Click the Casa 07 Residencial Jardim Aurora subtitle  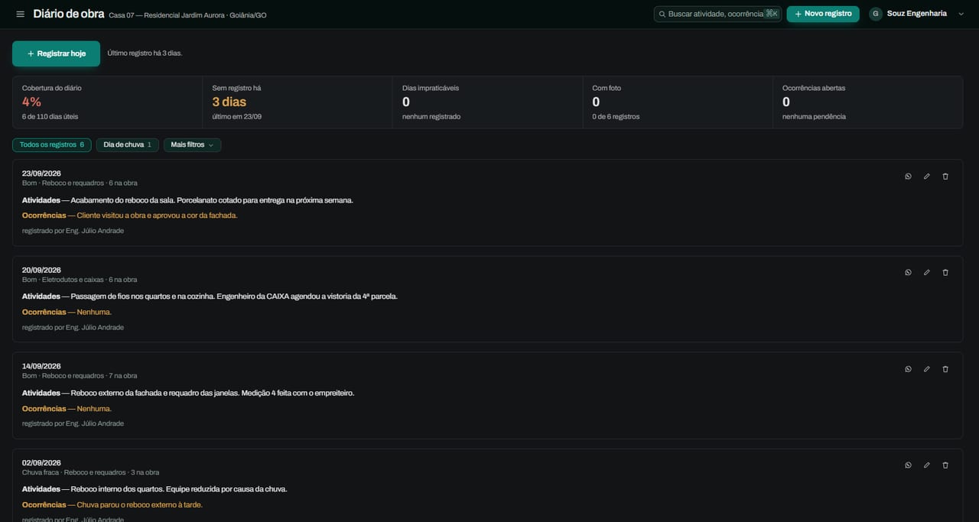[x=188, y=15]
